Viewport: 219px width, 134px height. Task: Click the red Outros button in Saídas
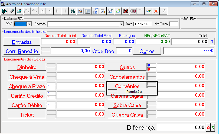(127, 67)
